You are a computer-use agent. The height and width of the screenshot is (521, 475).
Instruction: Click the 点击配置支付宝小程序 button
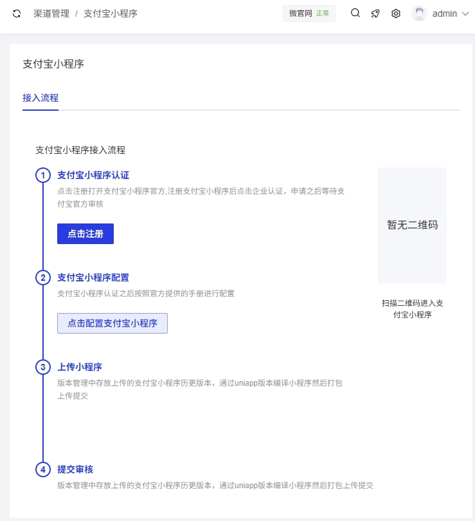click(x=112, y=323)
